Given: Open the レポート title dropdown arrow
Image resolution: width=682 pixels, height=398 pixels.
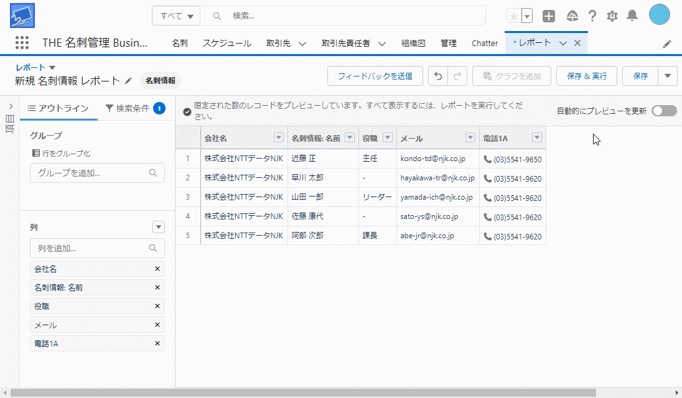Looking at the screenshot, I should coord(52,67).
